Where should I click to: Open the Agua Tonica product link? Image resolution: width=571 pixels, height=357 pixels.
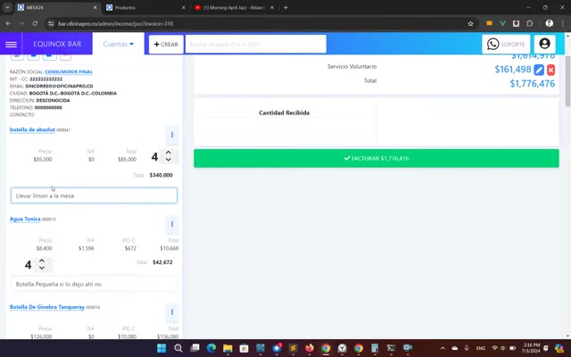25,219
